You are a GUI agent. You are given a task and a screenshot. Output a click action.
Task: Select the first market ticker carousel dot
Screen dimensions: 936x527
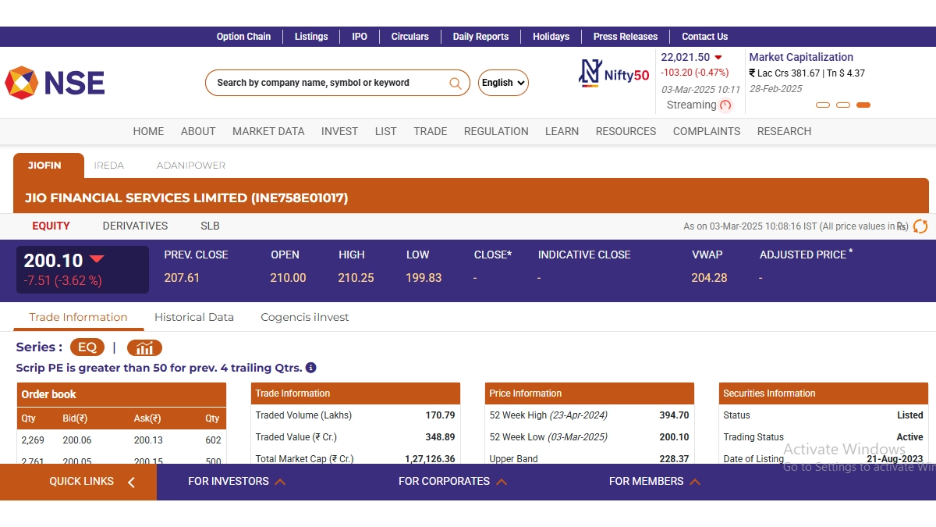tap(822, 105)
